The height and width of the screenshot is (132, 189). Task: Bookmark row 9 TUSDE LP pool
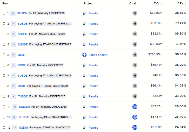[x=4, y=96]
